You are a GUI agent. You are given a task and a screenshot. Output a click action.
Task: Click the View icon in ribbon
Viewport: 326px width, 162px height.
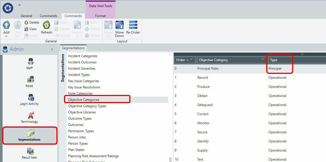click(26, 29)
